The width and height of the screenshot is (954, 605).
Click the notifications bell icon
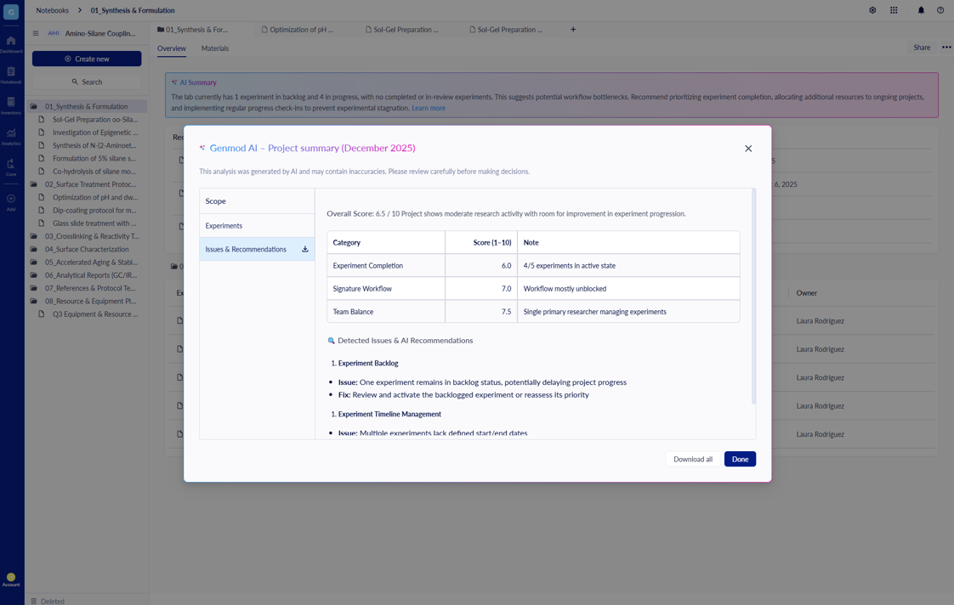point(920,10)
